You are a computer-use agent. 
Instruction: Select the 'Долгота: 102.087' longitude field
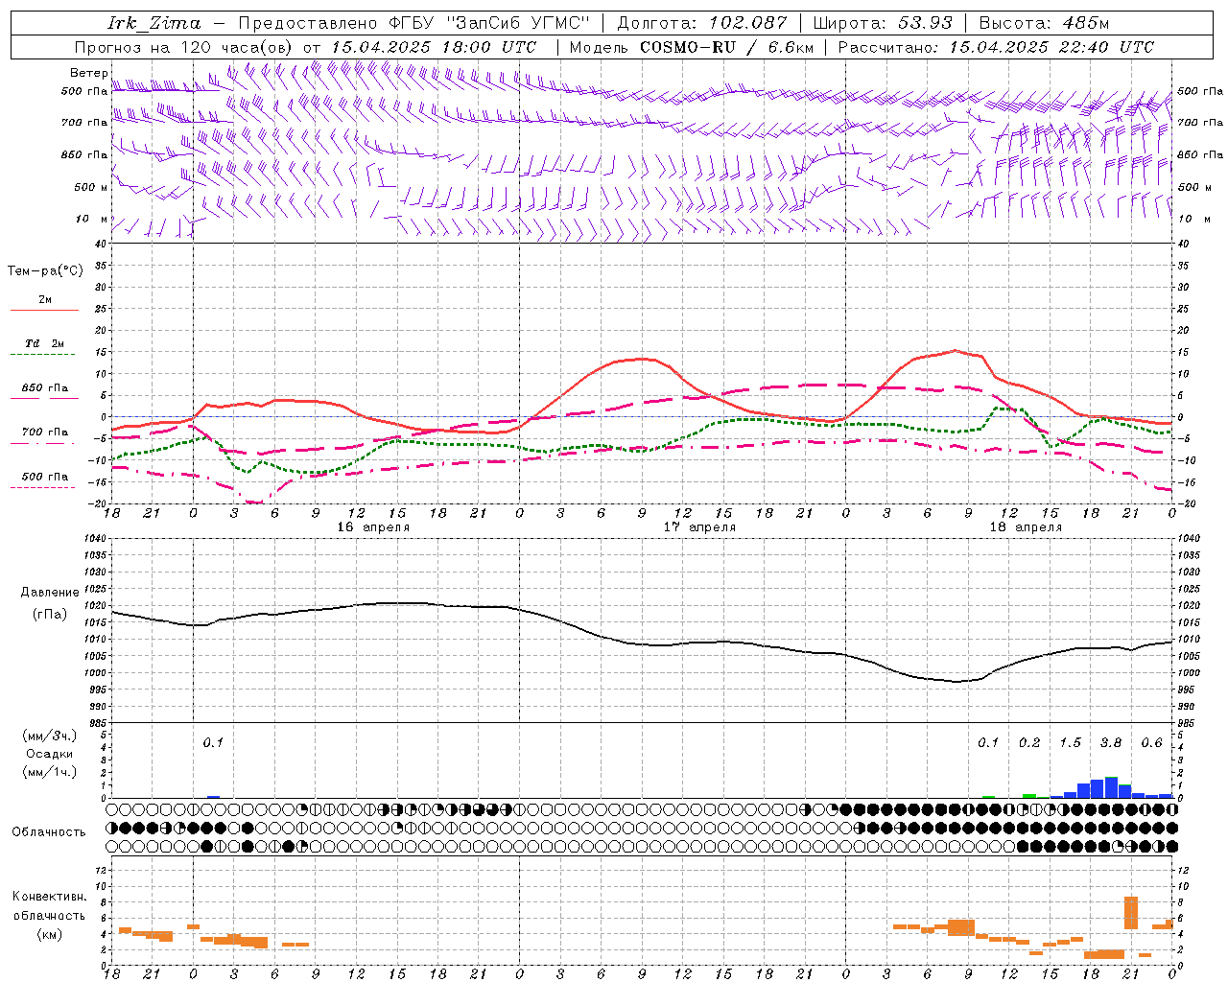point(701,23)
